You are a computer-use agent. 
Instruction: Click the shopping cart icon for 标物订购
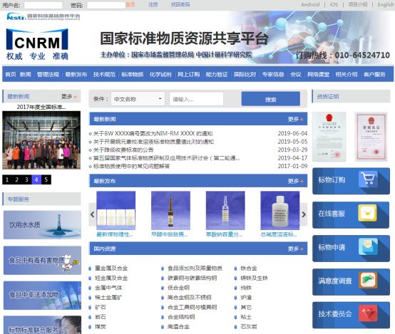coord(368,179)
